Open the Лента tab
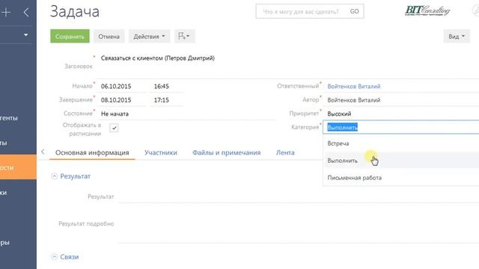The height and width of the screenshot is (269, 479). click(x=285, y=152)
